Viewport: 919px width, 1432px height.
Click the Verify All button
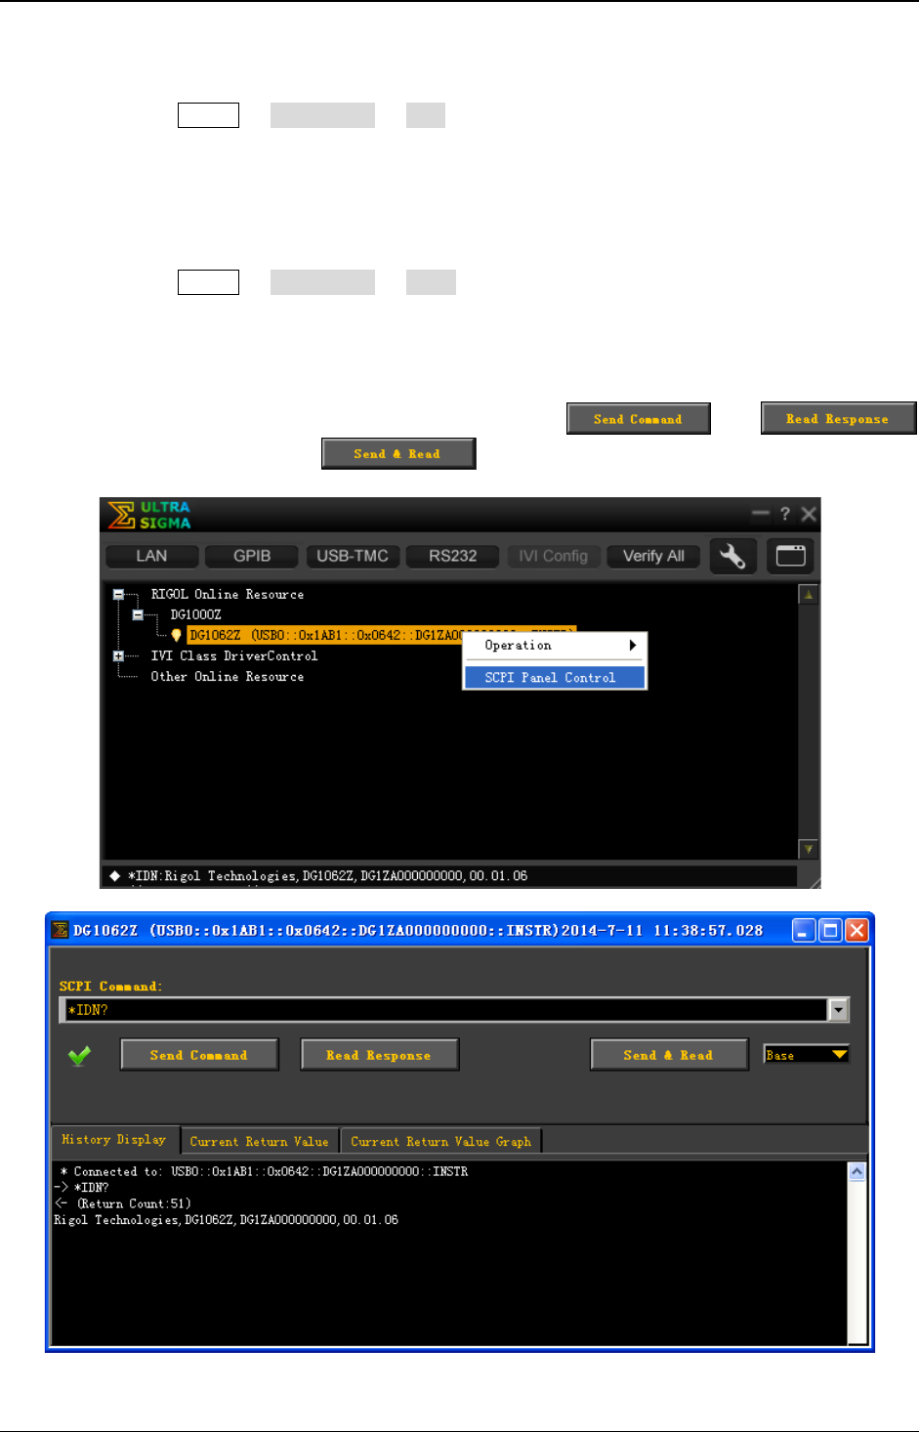coord(653,556)
